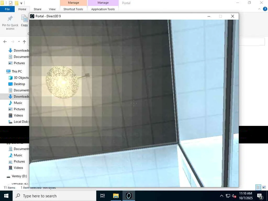Open Desktop in navigation pane

17,84
